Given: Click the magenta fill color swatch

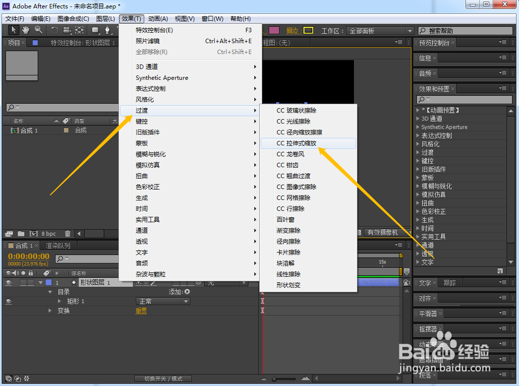Looking at the screenshot, I should pyautogui.click(x=274, y=30).
